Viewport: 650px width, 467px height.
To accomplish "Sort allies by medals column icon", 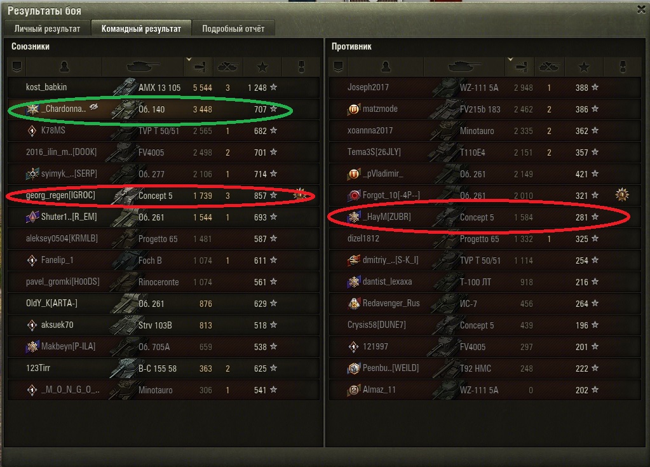I will pyautogui.click(x=301, y=67).
